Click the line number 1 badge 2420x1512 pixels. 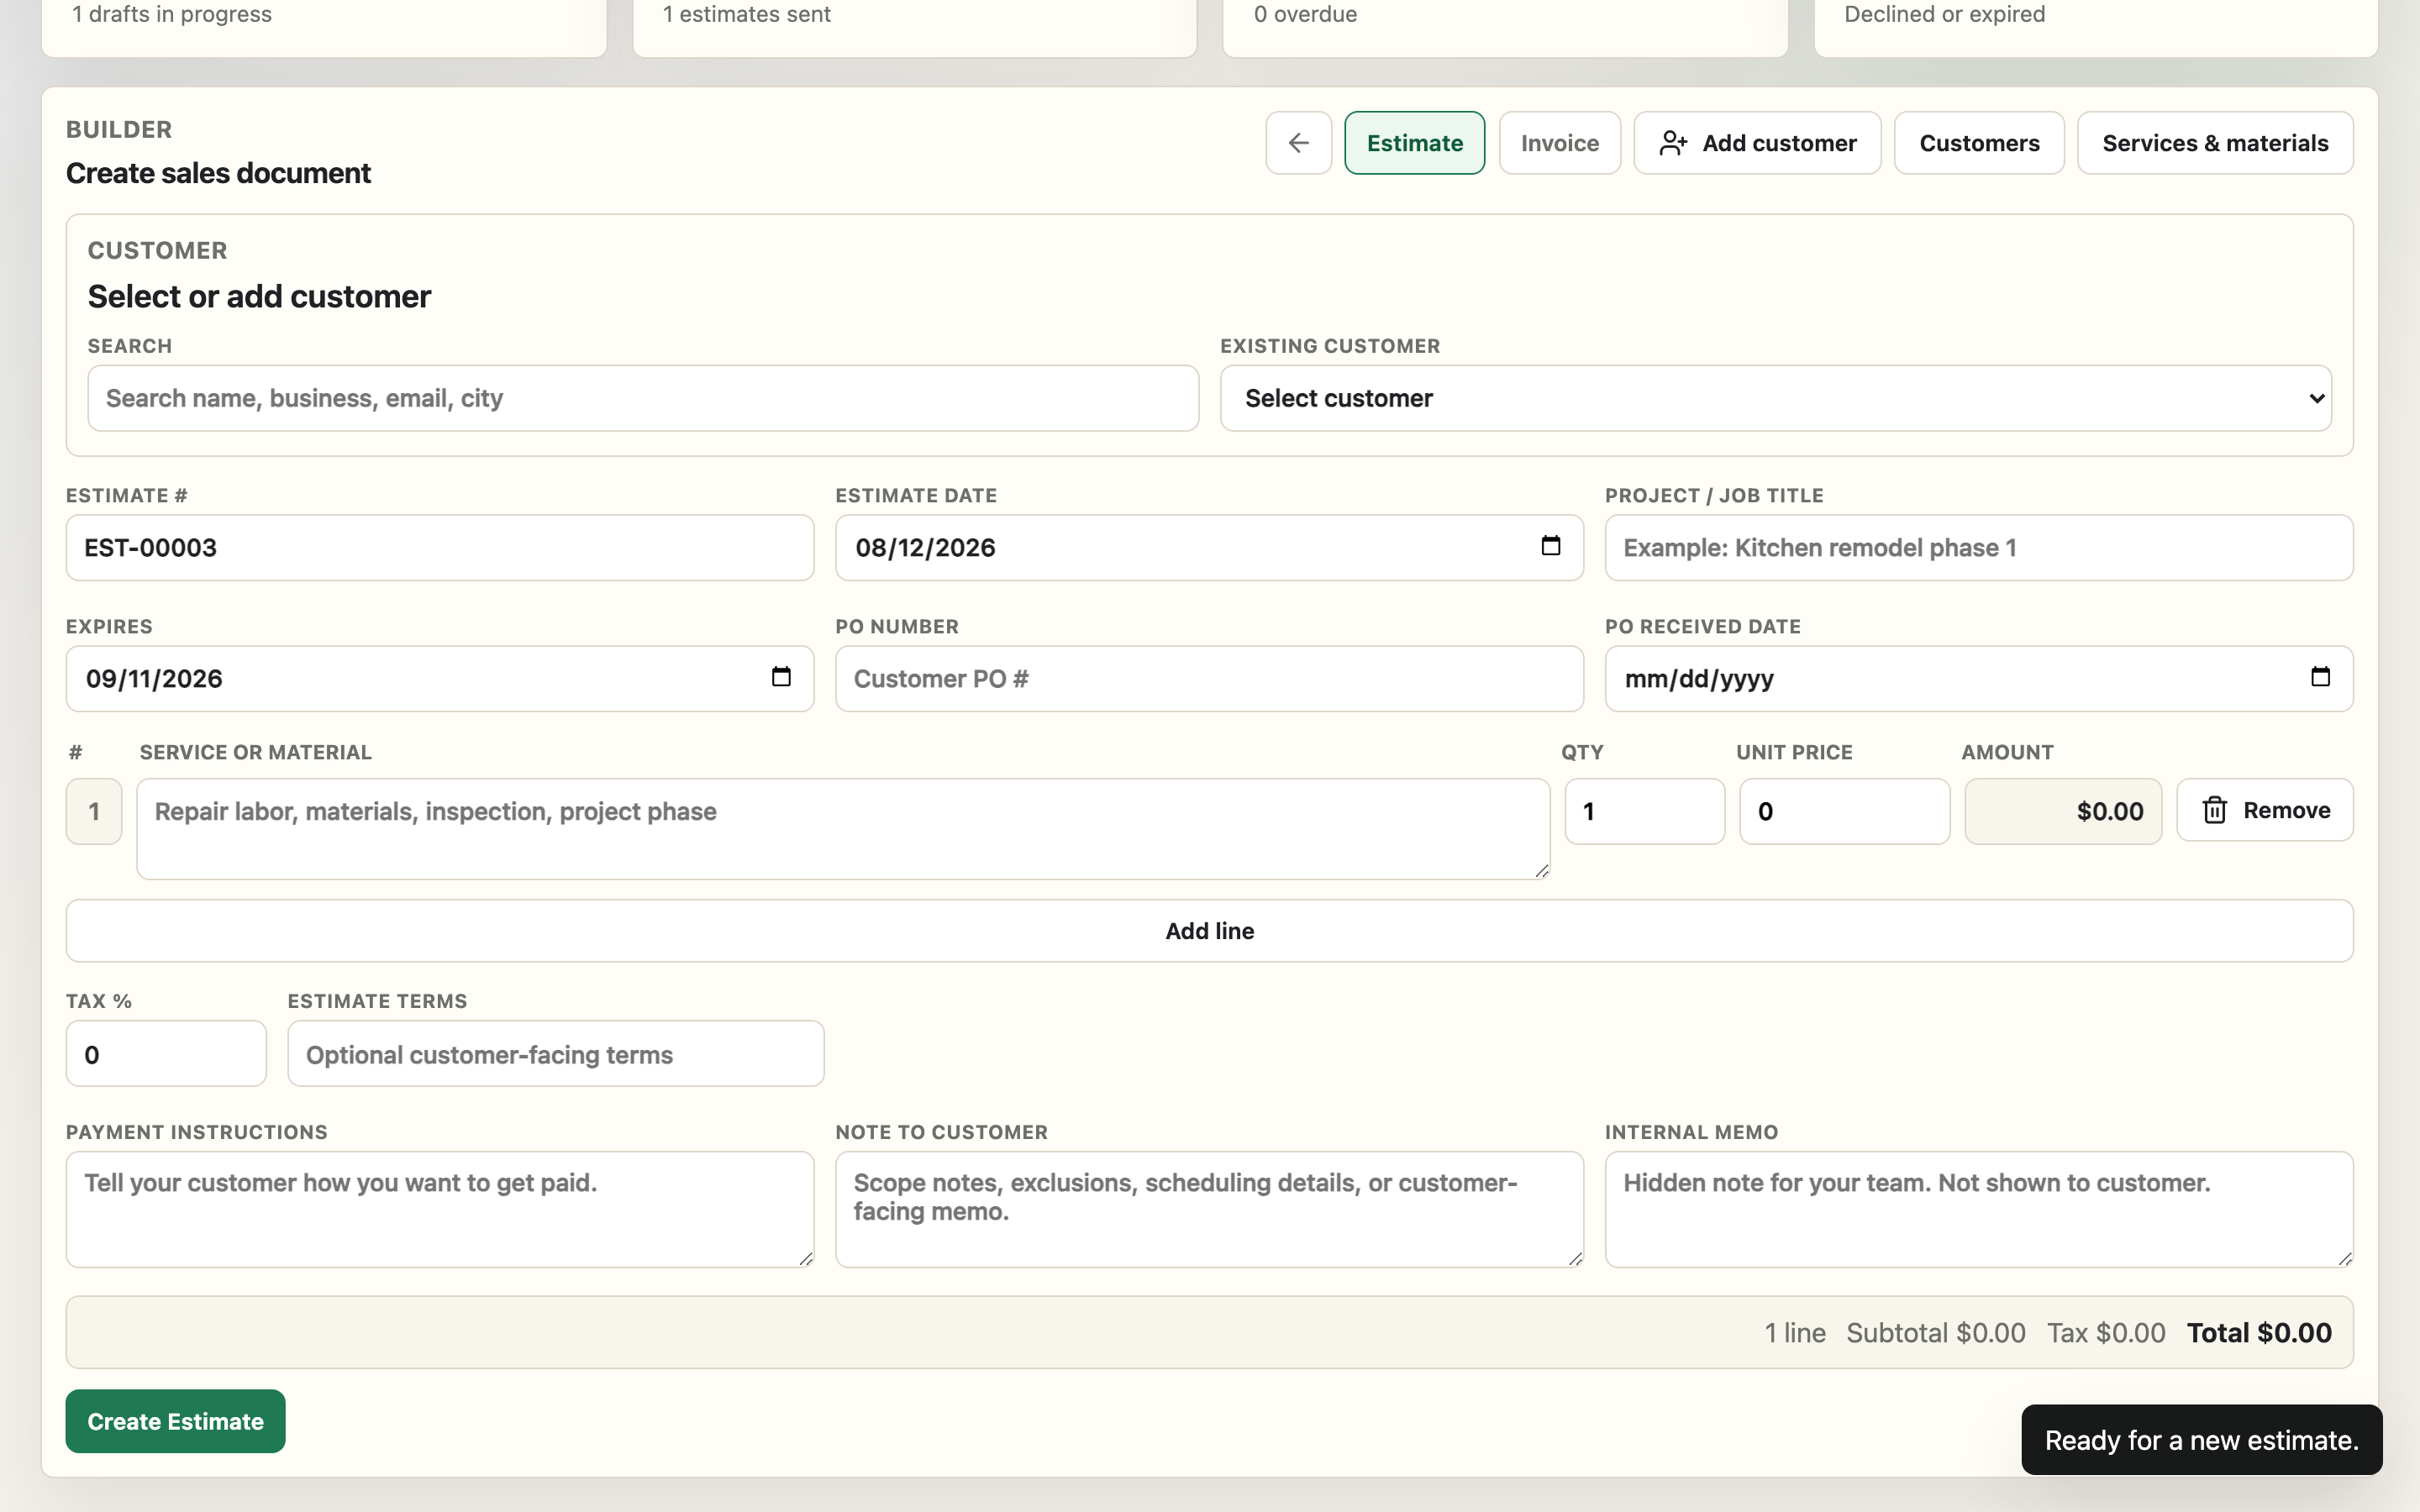(94, 811)
